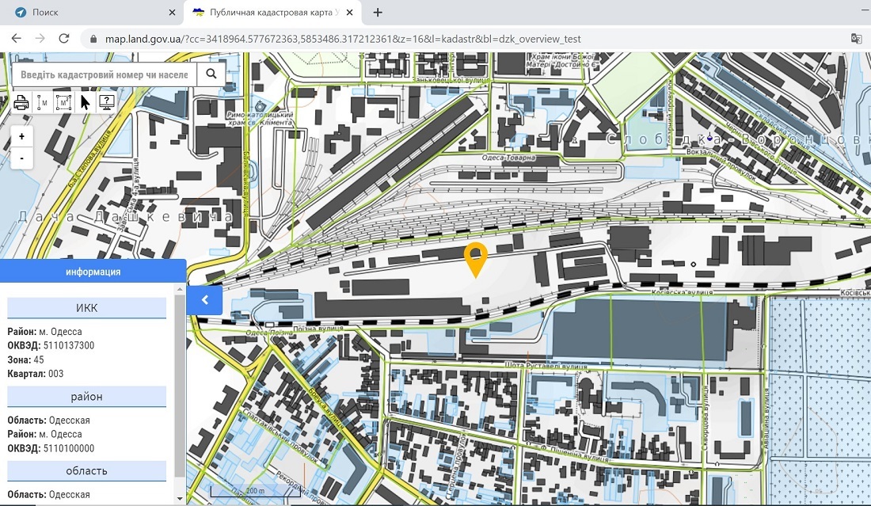Click the orange location marker pin

click(476, 259)
